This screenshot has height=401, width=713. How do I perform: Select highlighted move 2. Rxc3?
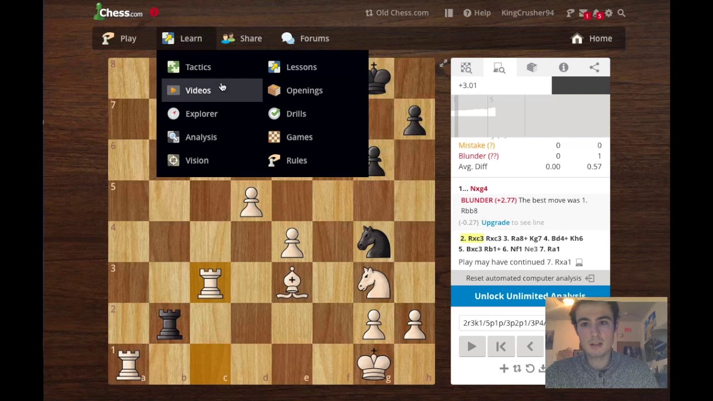[472, 238]
